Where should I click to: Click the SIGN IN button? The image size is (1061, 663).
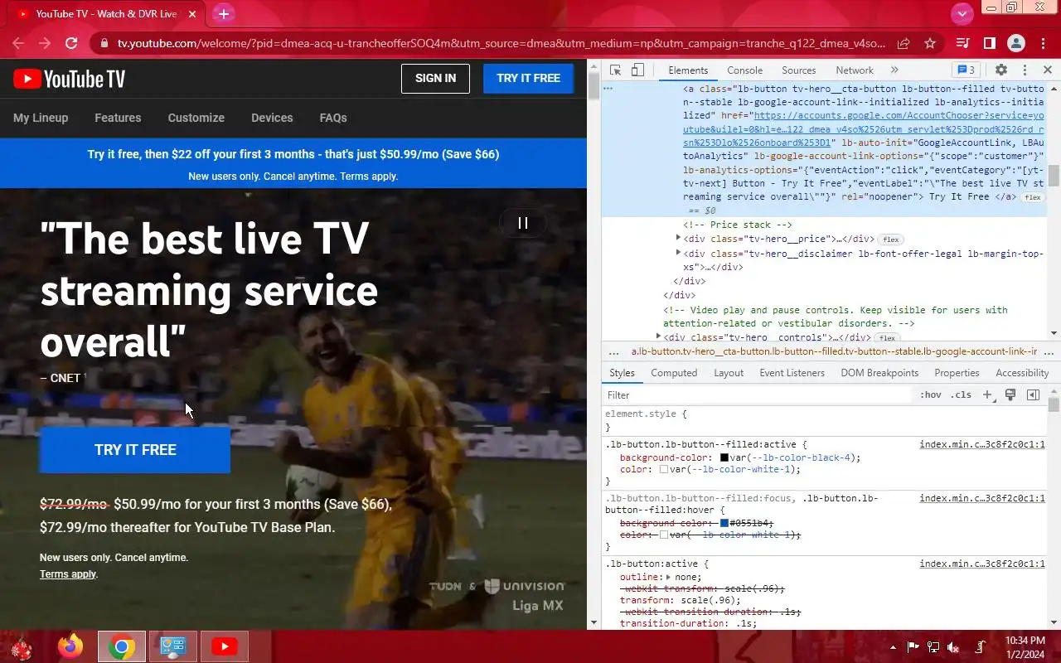tap(435, 79)
